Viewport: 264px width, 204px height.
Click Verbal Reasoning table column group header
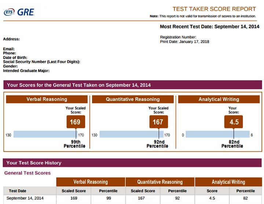click(91, 182)
